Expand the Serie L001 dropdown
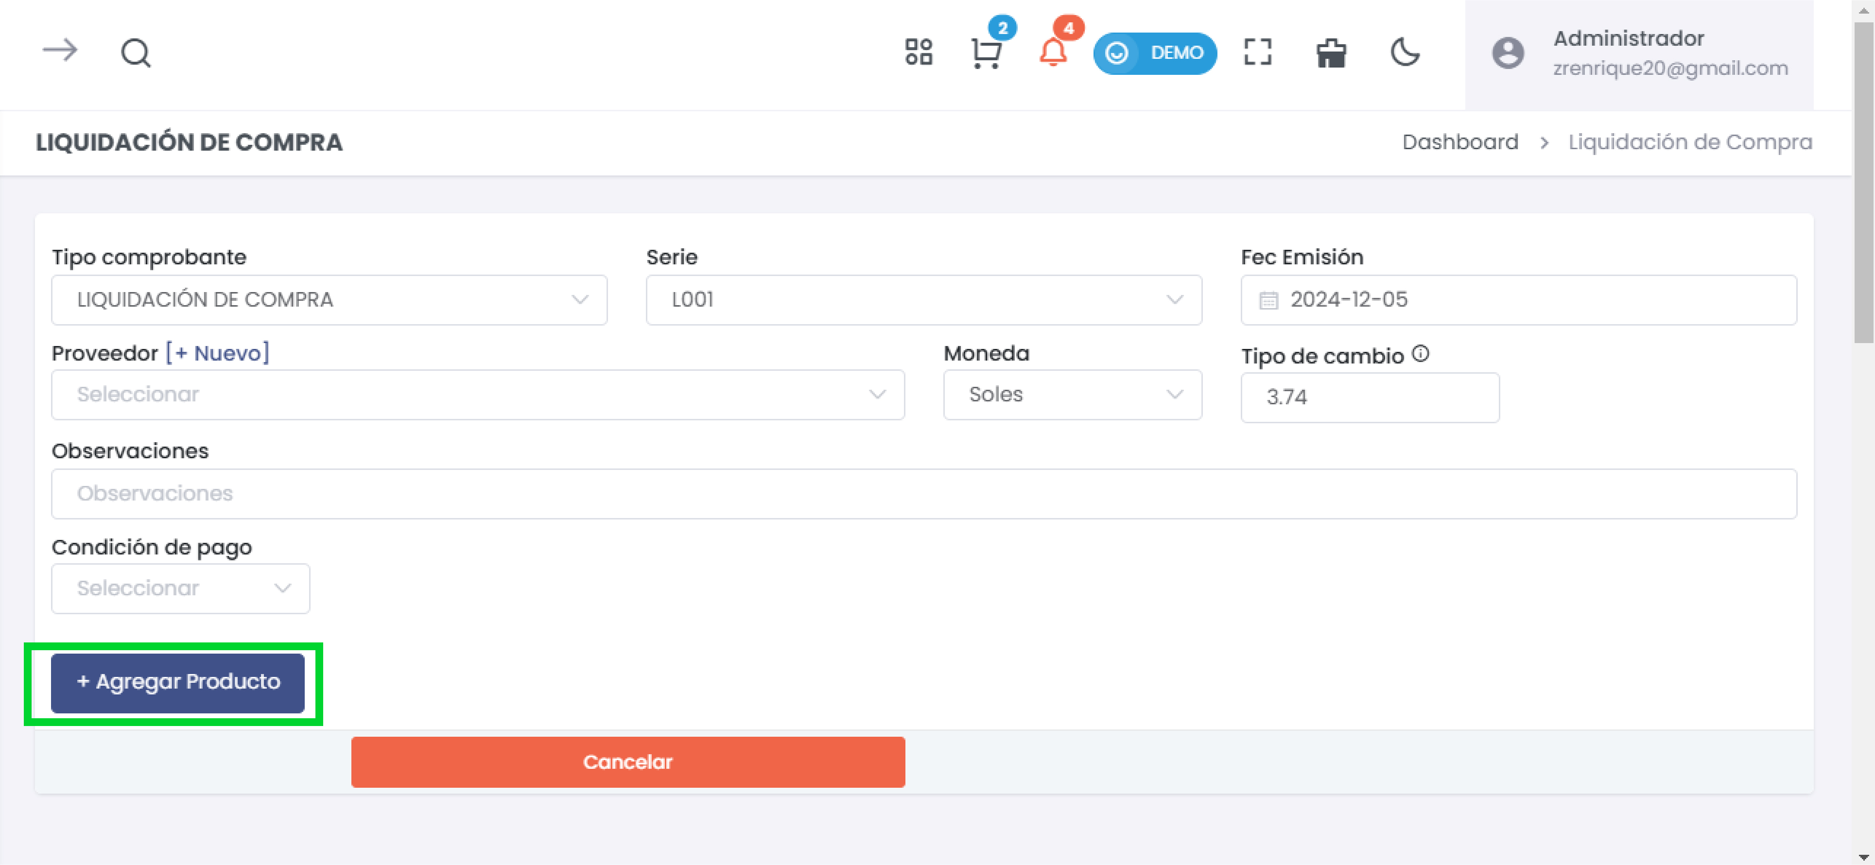 coord(923,300)
